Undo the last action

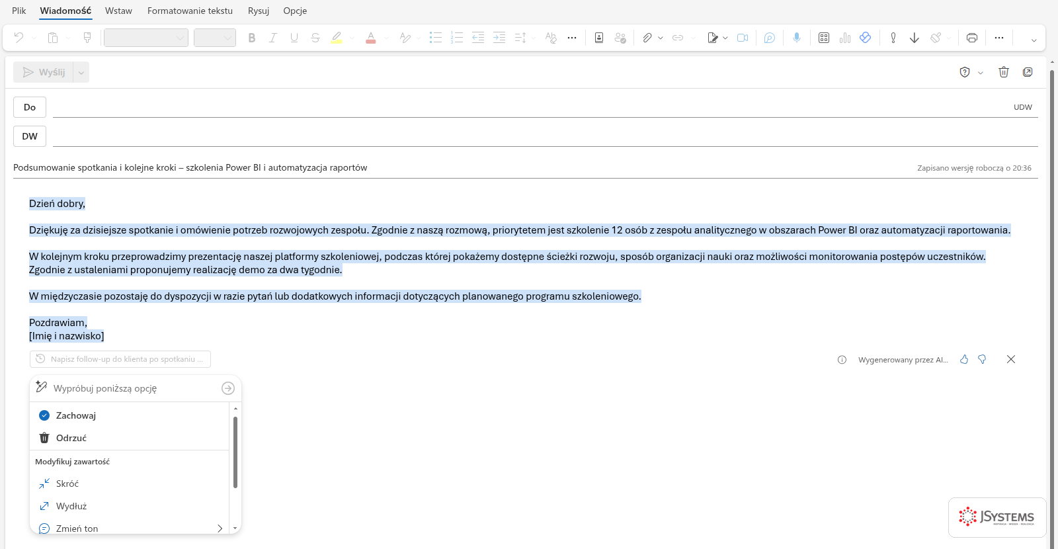(x=19, y=38)
